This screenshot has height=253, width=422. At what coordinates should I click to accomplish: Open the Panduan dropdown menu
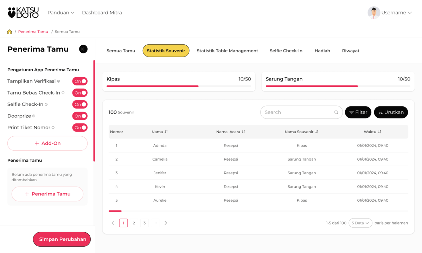pyautogui.click(x=60, y=13)
